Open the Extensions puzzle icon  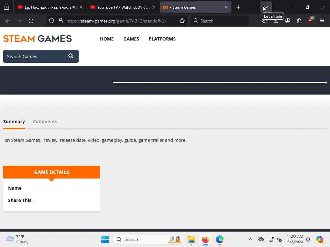coord(299,21)
